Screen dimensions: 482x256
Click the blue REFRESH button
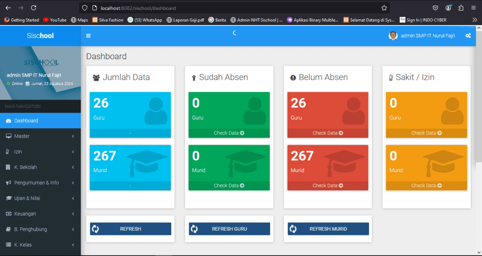pos(130,229)
